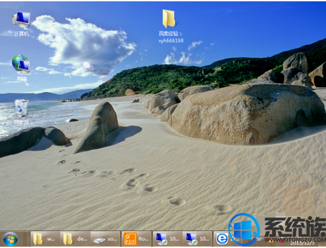
Task: Click the taskbar toolbar drag handle
Action: [x=25, y=239]
